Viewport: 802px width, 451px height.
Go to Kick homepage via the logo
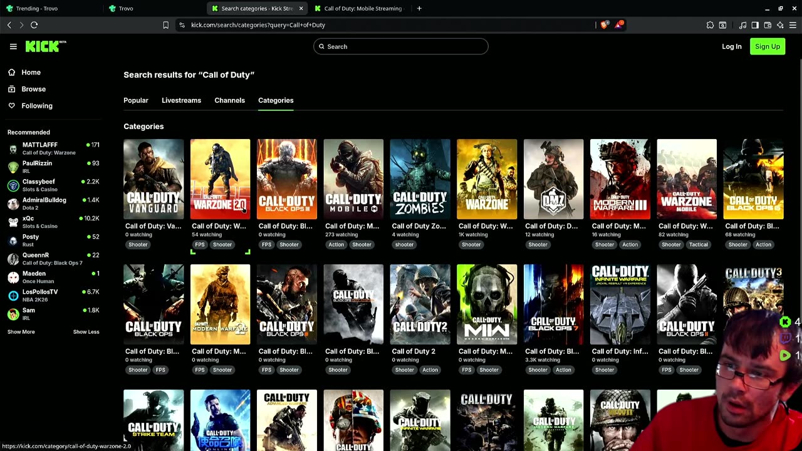46,46
